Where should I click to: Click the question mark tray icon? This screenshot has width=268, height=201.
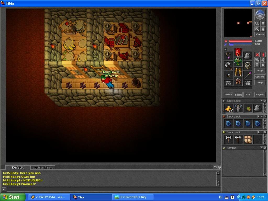tap(232, 197)
